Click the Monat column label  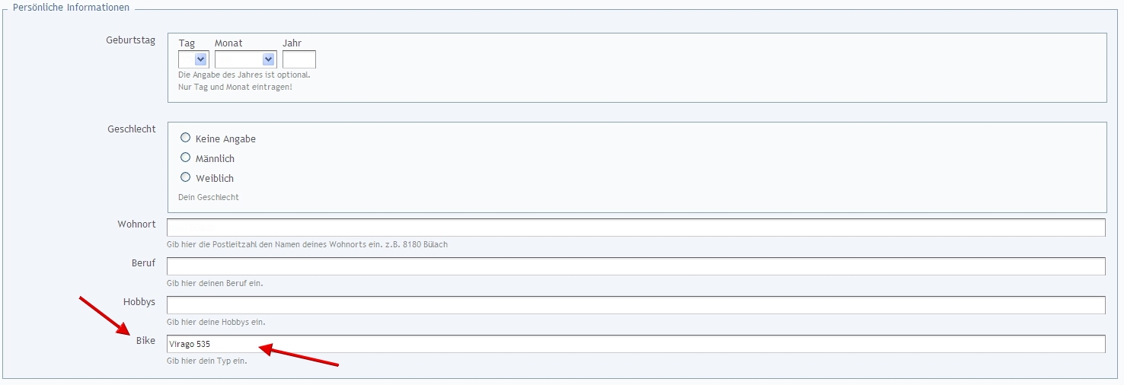pyautogui.click(x=228, y=43)
